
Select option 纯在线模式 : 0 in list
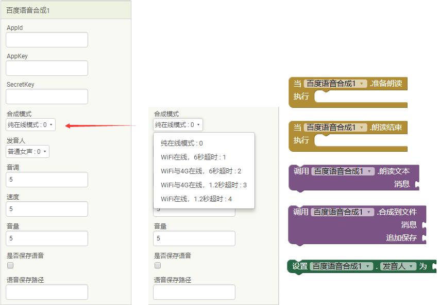click(x=204, y=143)
